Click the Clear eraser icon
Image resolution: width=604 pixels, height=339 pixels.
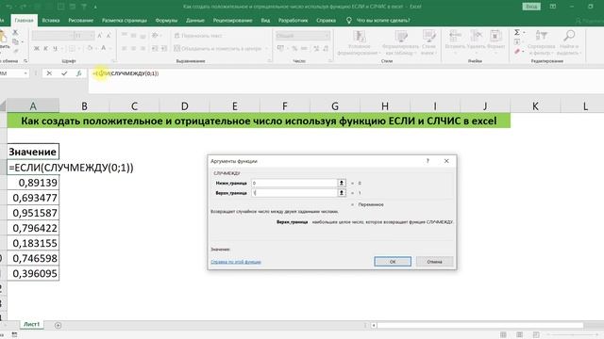pyautogui.click(x=517, y=51)
